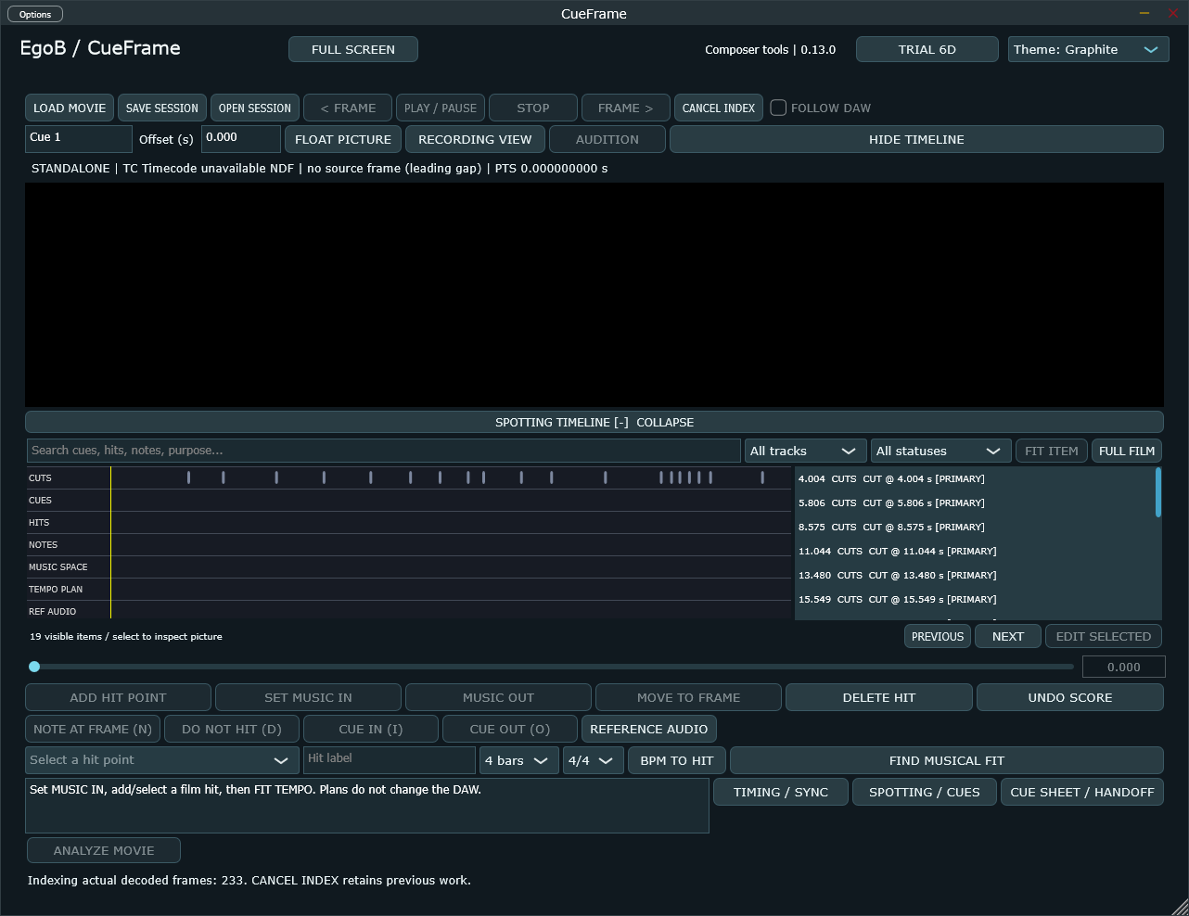Screen dimensions: 1189x916
Task: Click the 0.000 time value field
Action: (x=1123, y=667)
